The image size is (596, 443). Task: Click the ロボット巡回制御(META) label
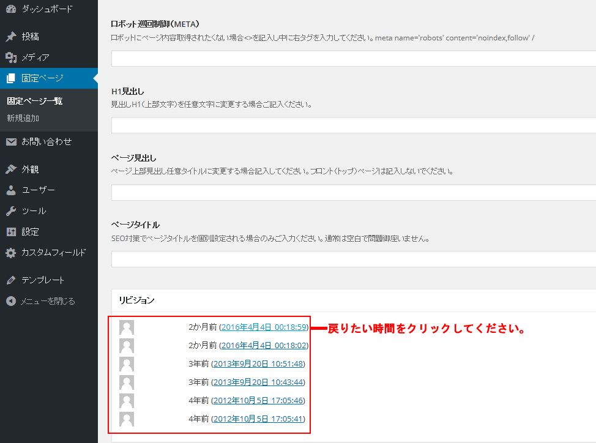pyautogui.click(x=155, y=24)
